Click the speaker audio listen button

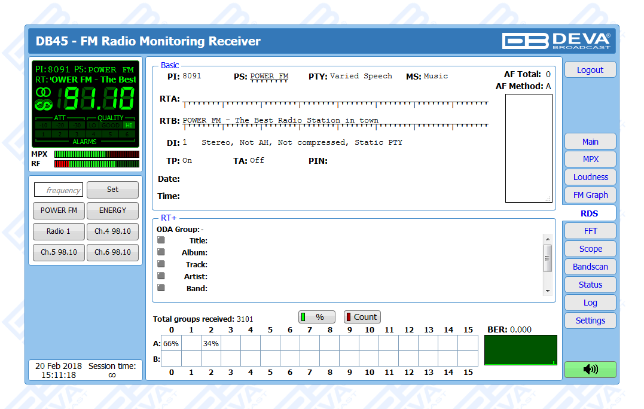(590, 370)
